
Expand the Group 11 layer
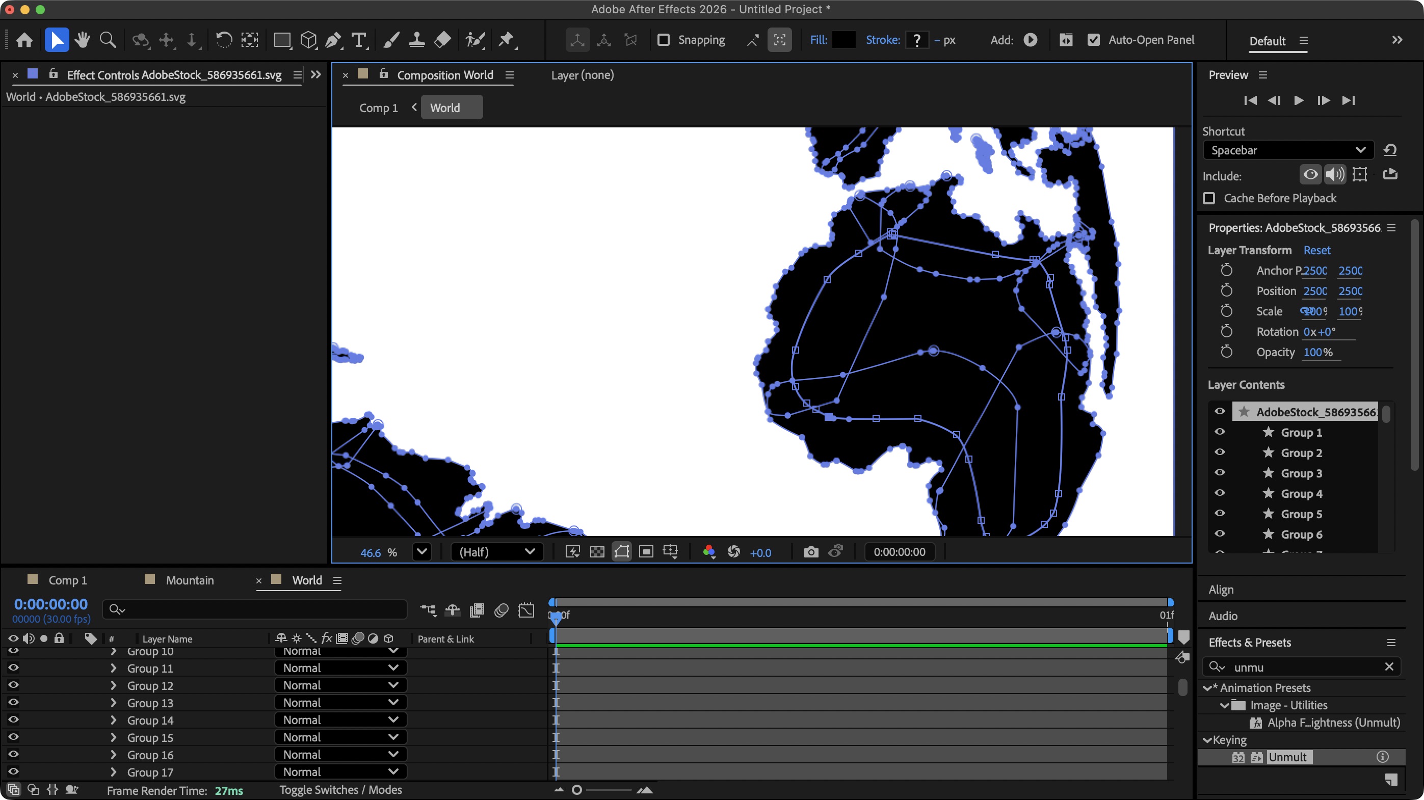click(x=113, y=668)
